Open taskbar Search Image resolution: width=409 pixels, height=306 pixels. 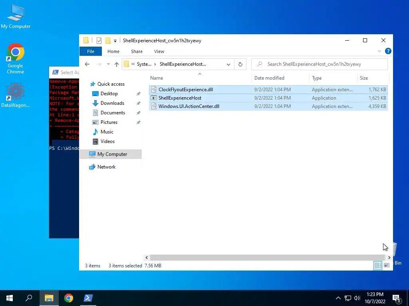(x=29, y=298)
